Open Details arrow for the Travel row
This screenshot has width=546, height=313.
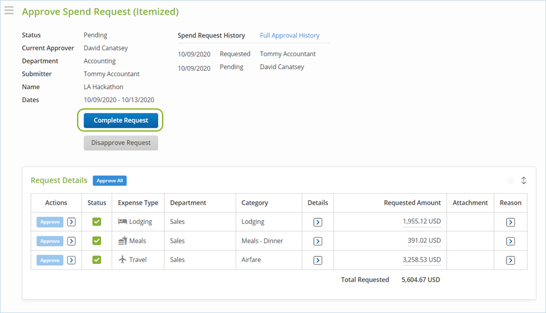tap(318, 260)
